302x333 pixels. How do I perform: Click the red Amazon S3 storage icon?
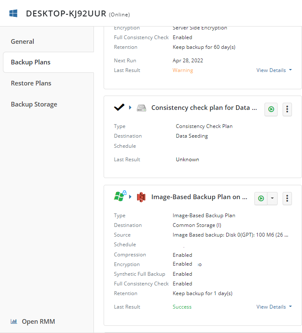click(x=141, y=197)
